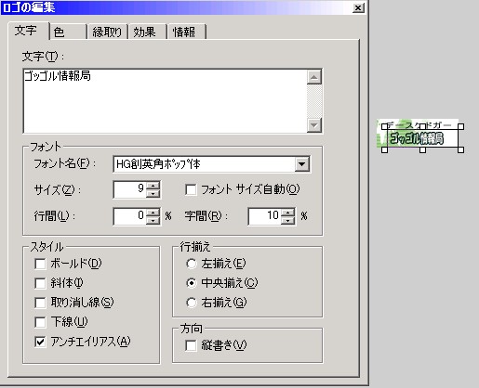Image resolution: width=479 pixels, height=388 pixels.
Task: Decrease the 字間 spinner value
Action: [x=288, y=220]
